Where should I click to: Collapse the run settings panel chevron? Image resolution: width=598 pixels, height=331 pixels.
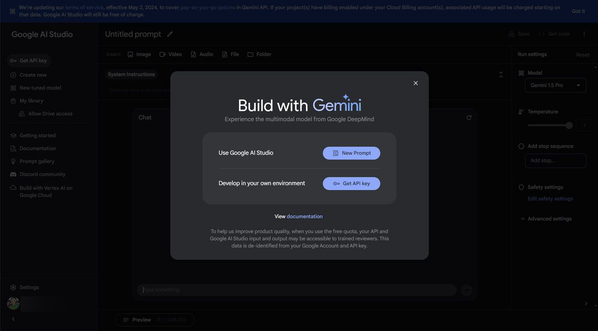click(586, 303)
